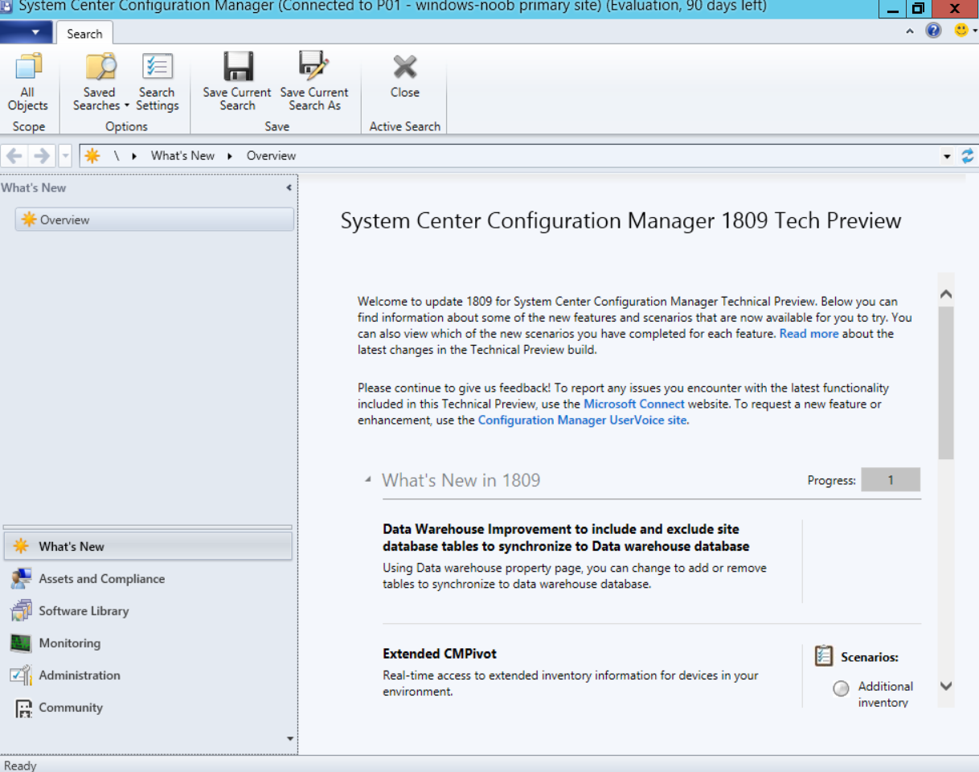
Task: Go to the Monitoring workspace
Action: (148, 643)
